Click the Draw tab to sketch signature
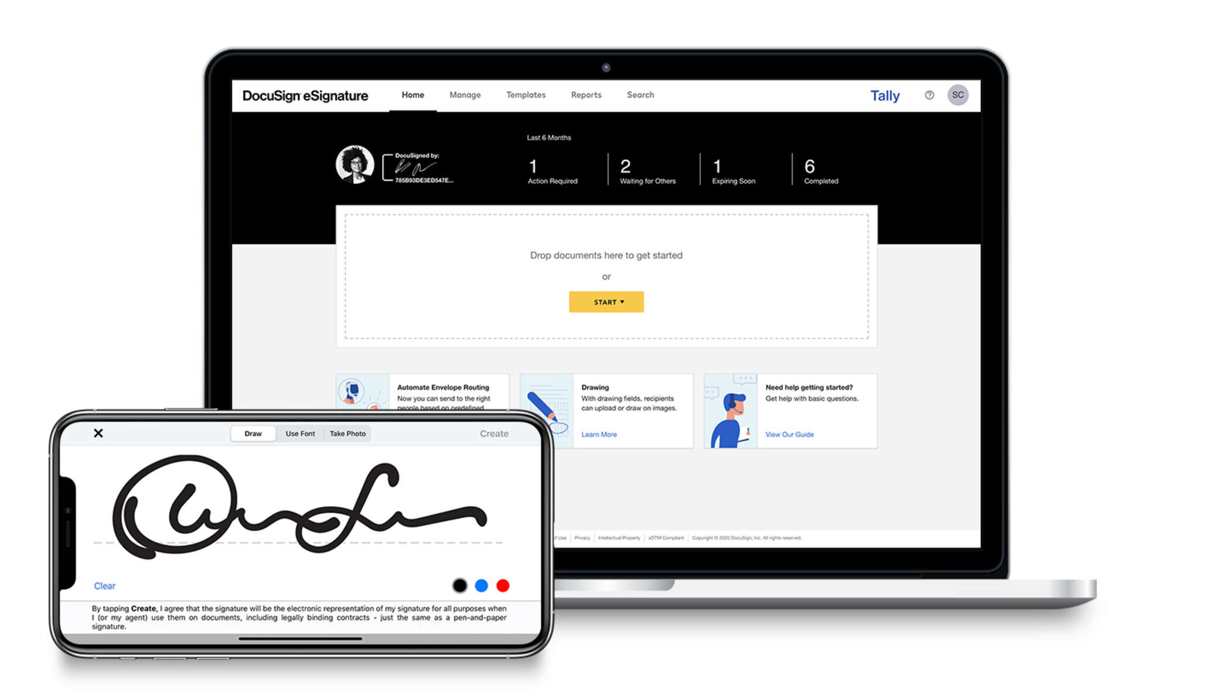The image size is (1229, 696). 253,434
